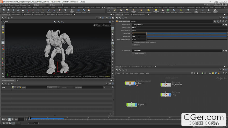Toggle loop playback mode

pos(10,123)
